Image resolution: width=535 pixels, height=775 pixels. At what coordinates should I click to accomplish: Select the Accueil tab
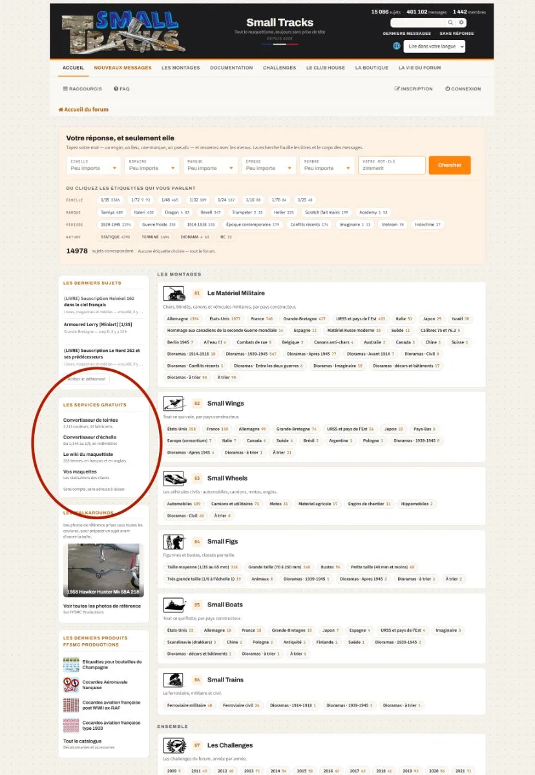coord(73,68)
